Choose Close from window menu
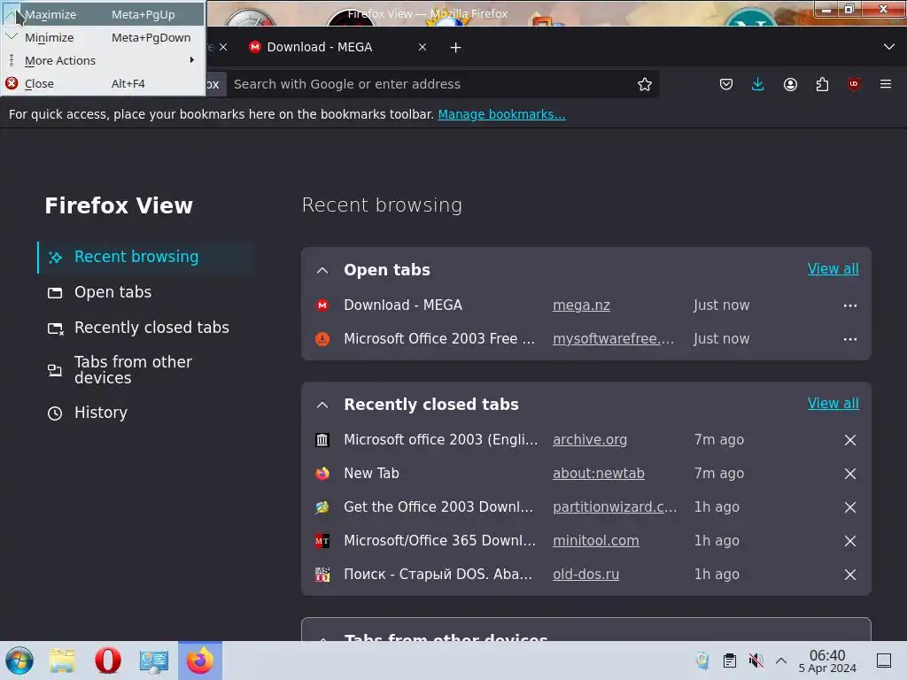The image size is (907, 680). pyautogui.click(x=103, y=84)
